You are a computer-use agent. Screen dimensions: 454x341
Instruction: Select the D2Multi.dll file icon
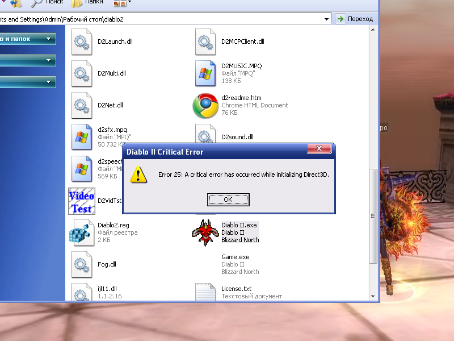coord(82,74)
